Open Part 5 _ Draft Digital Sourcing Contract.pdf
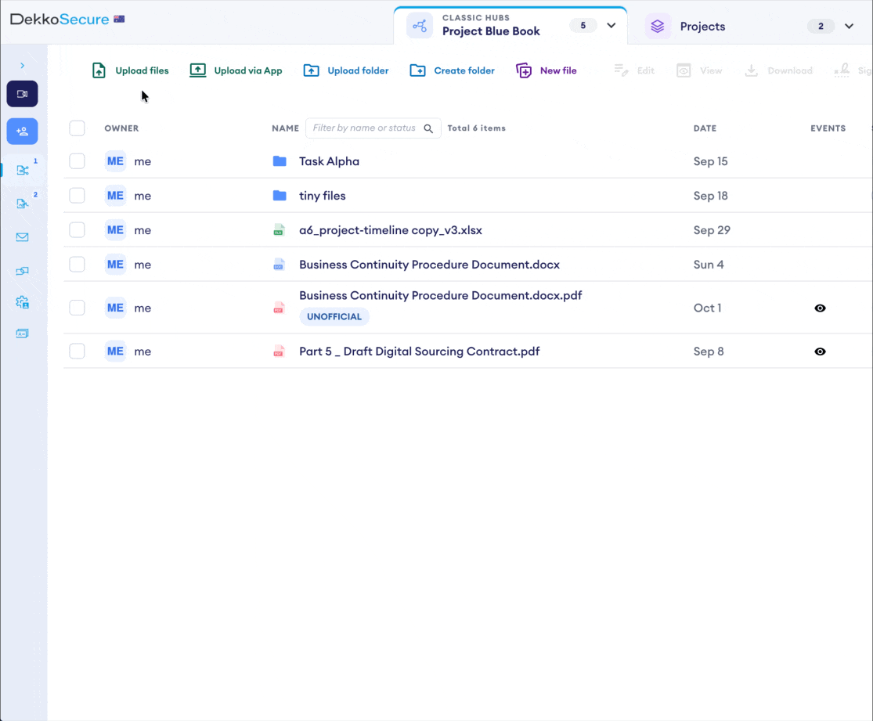This screenshot has height=721, width=873. pos(419,351)
